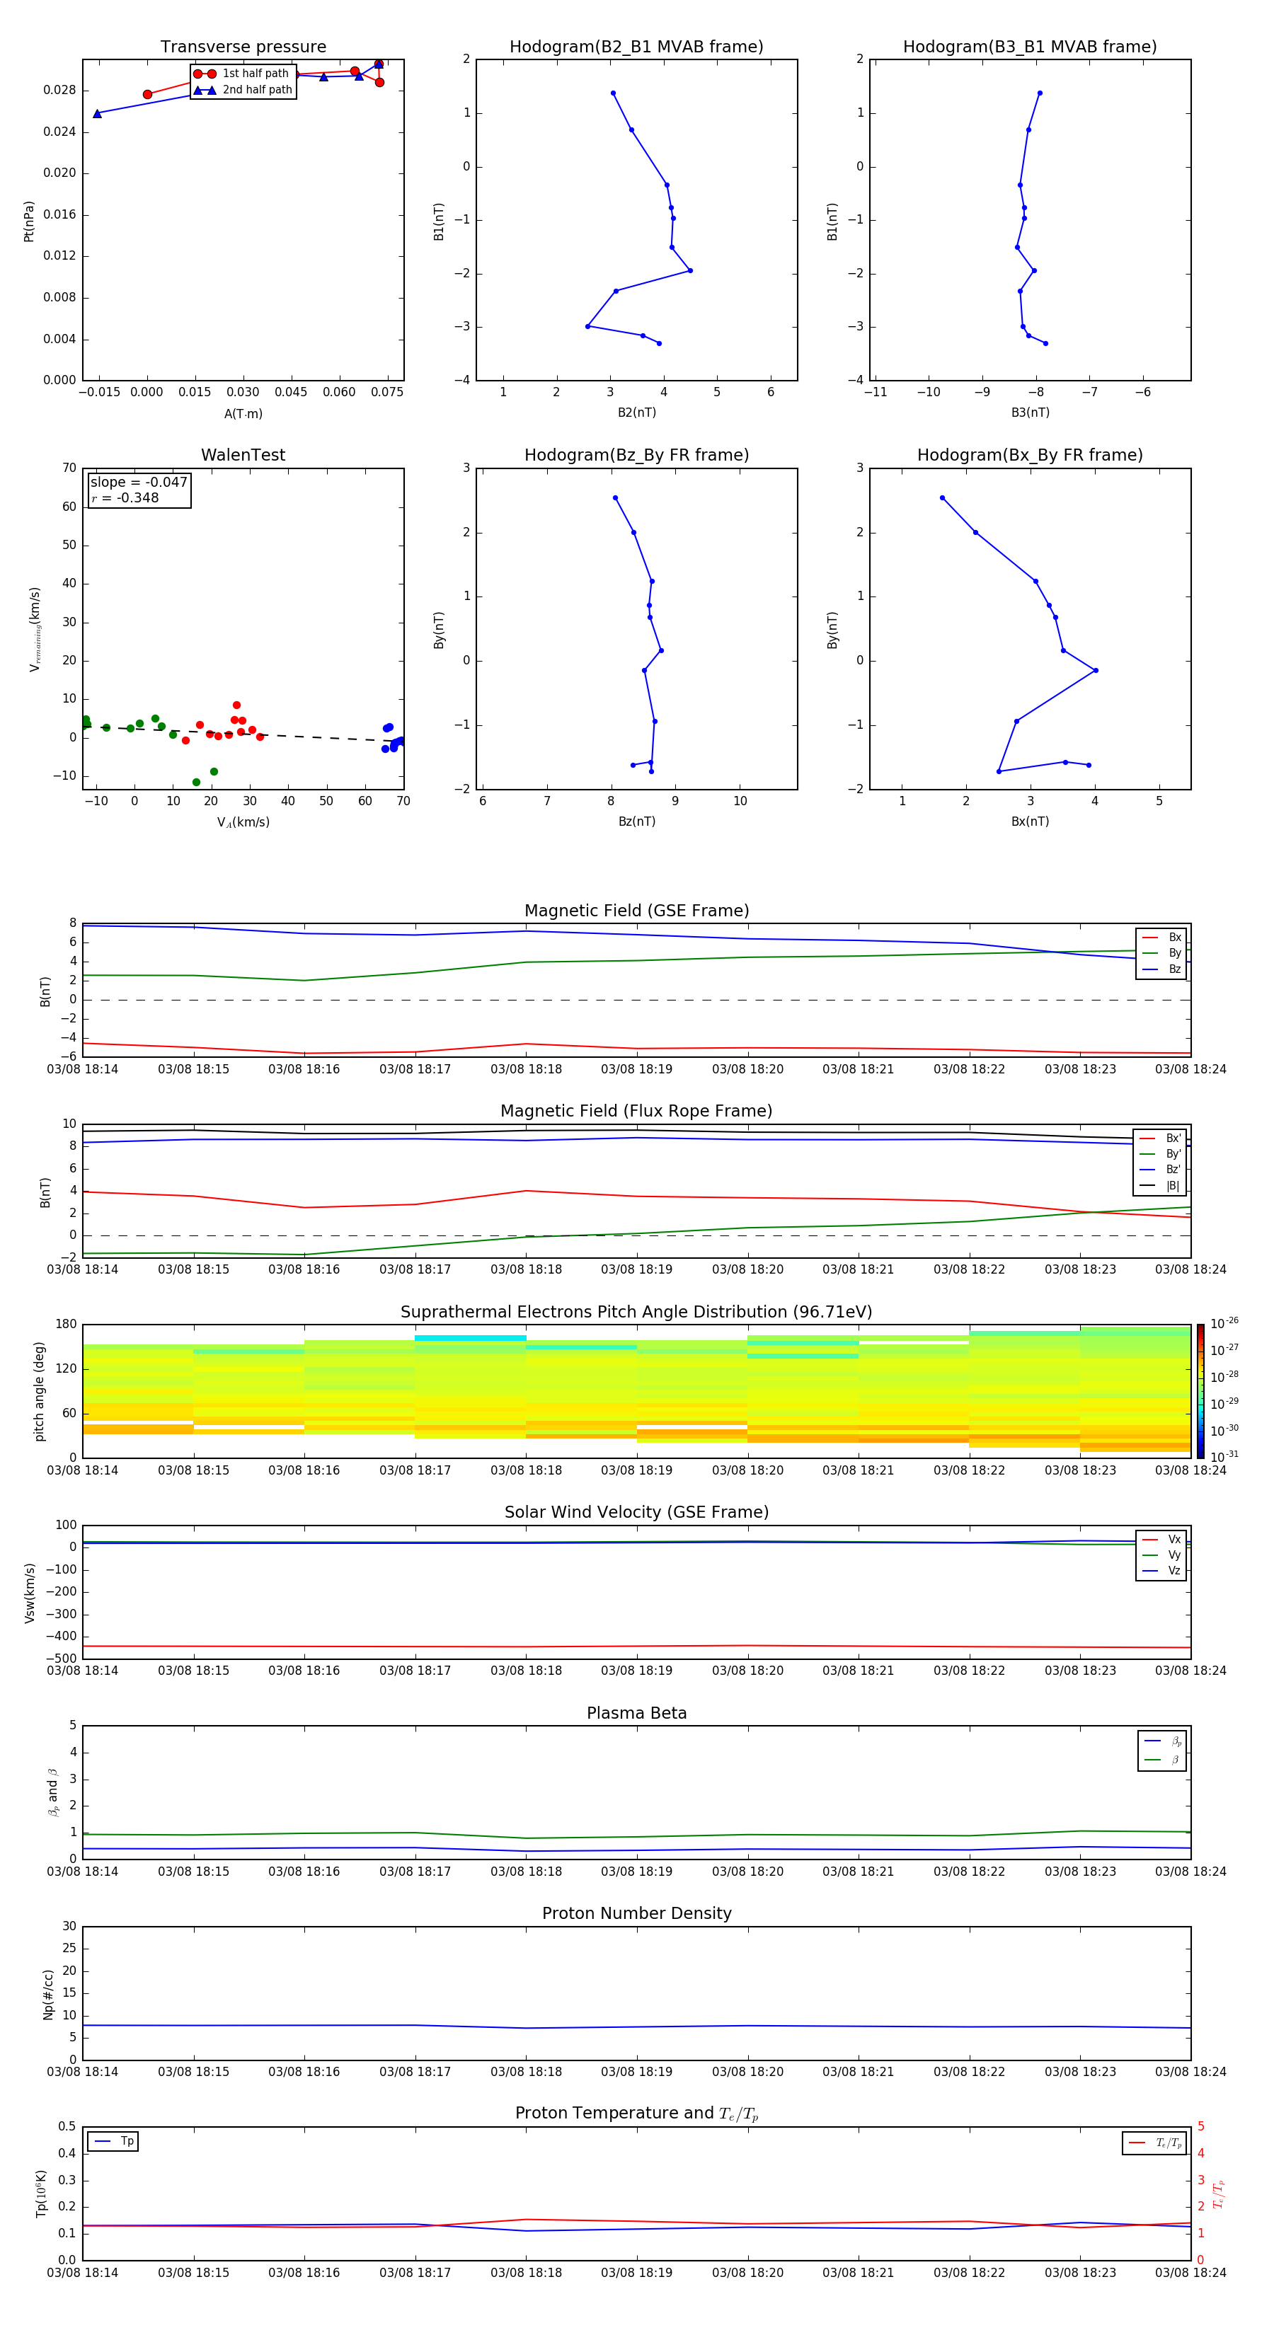The height and width of the screenshot is (2335, 1274).
Task: Click the 'pitch angle (deg)' axis label
Action: coord(39,1391)
